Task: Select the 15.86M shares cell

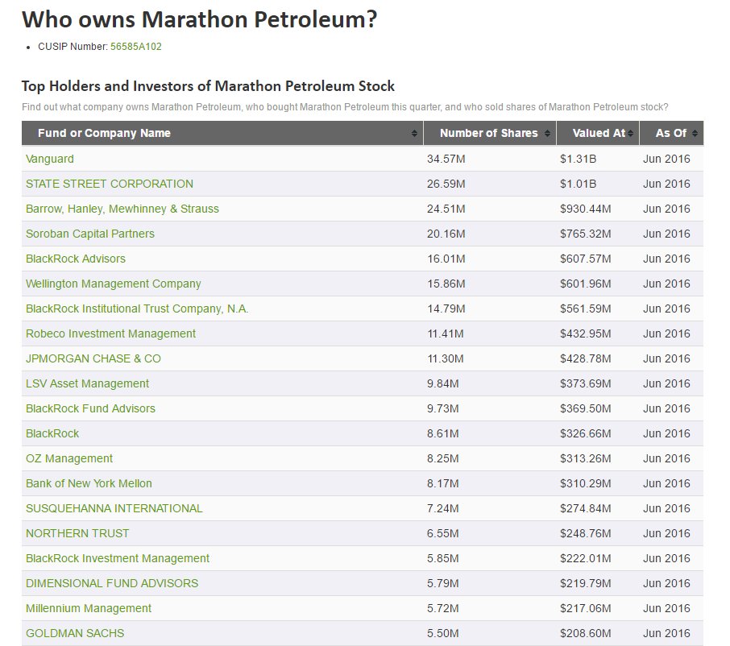Action: coord(490,284)
